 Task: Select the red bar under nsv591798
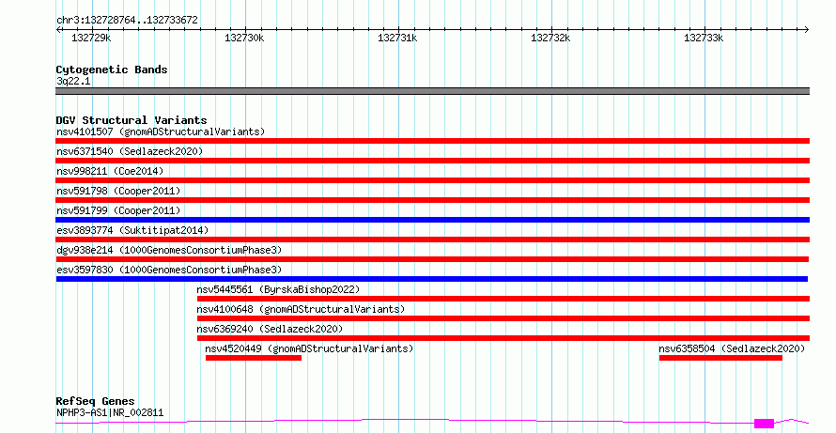[432, 200]
